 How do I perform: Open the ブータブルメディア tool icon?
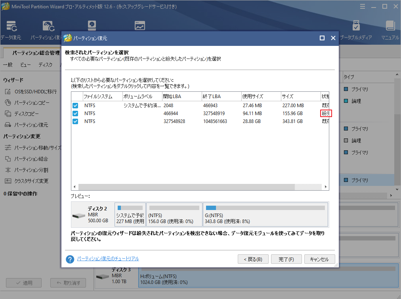[356, 26]
